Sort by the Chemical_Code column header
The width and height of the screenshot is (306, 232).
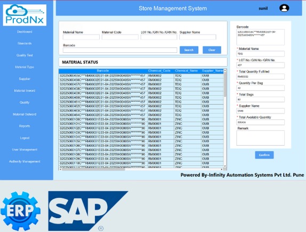tap(159, 71)
